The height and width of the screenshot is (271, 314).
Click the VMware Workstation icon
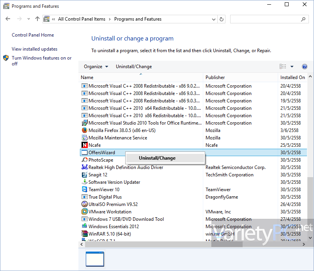(85, 212)
